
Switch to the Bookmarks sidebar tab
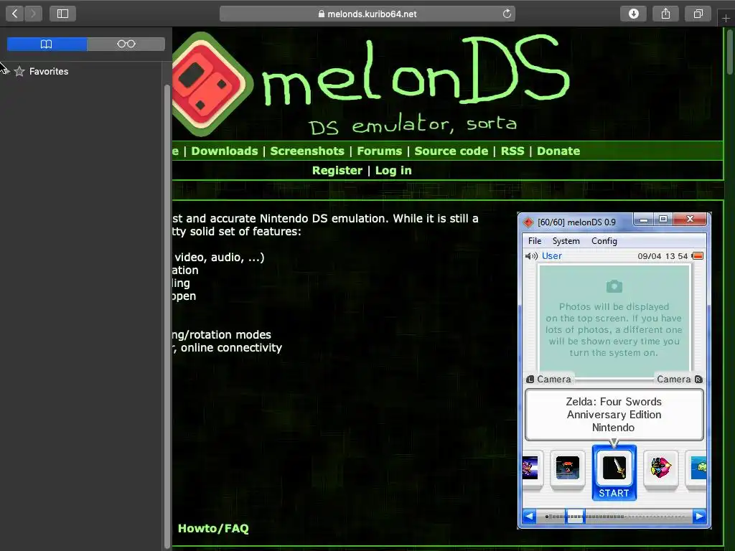[x=47, y=44]
